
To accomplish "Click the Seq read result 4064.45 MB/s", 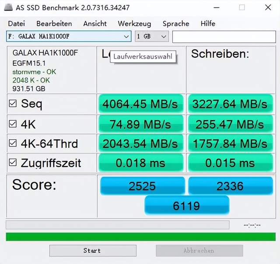I will [141, 104].
